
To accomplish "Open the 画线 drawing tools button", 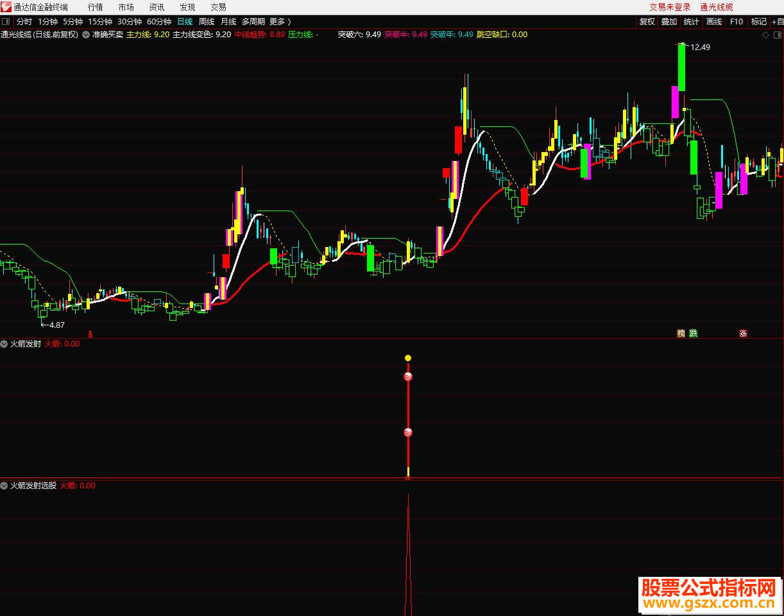I will click(714, 22).
